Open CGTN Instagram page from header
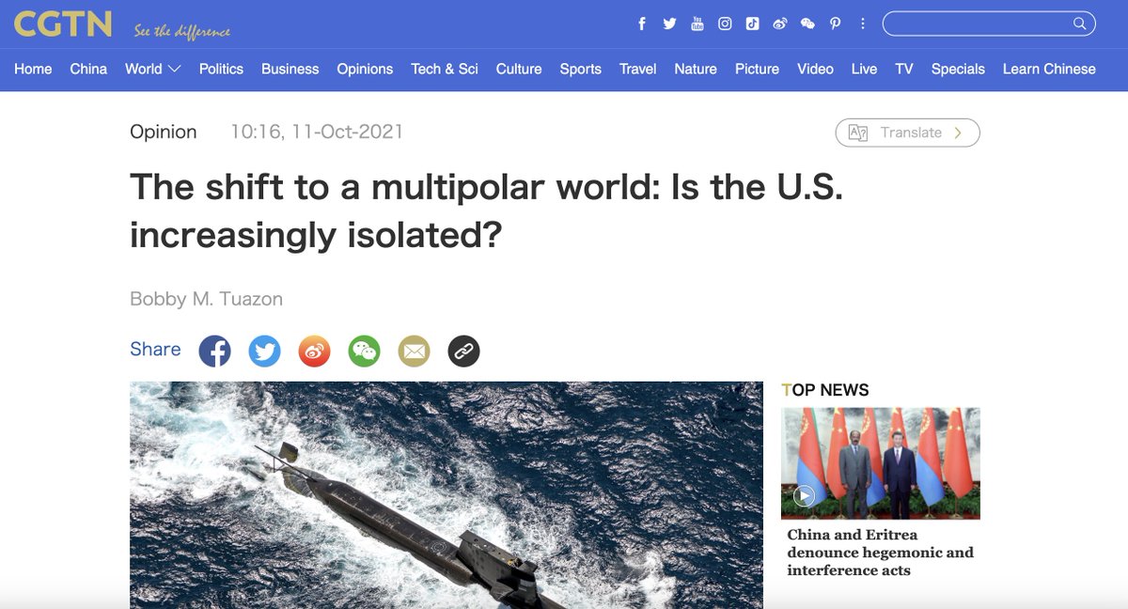The width and height of the screenshot is (1128, 609). tap(725, 23)
